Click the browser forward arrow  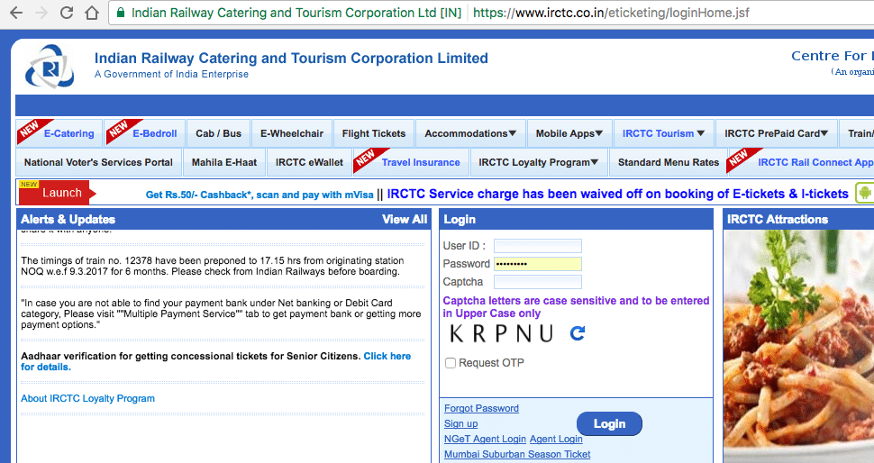pyautogui.click(x=41, y=13)
